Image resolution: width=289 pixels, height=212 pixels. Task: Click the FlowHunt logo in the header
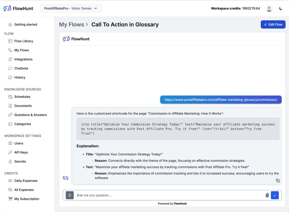point(18,8)
